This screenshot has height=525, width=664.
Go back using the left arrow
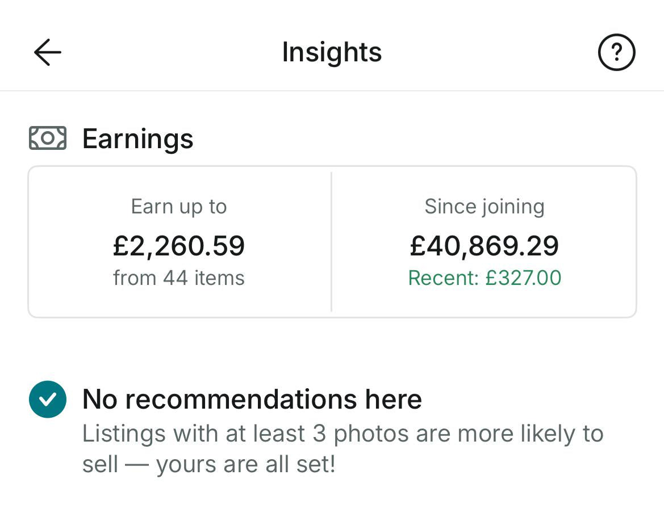48,53
